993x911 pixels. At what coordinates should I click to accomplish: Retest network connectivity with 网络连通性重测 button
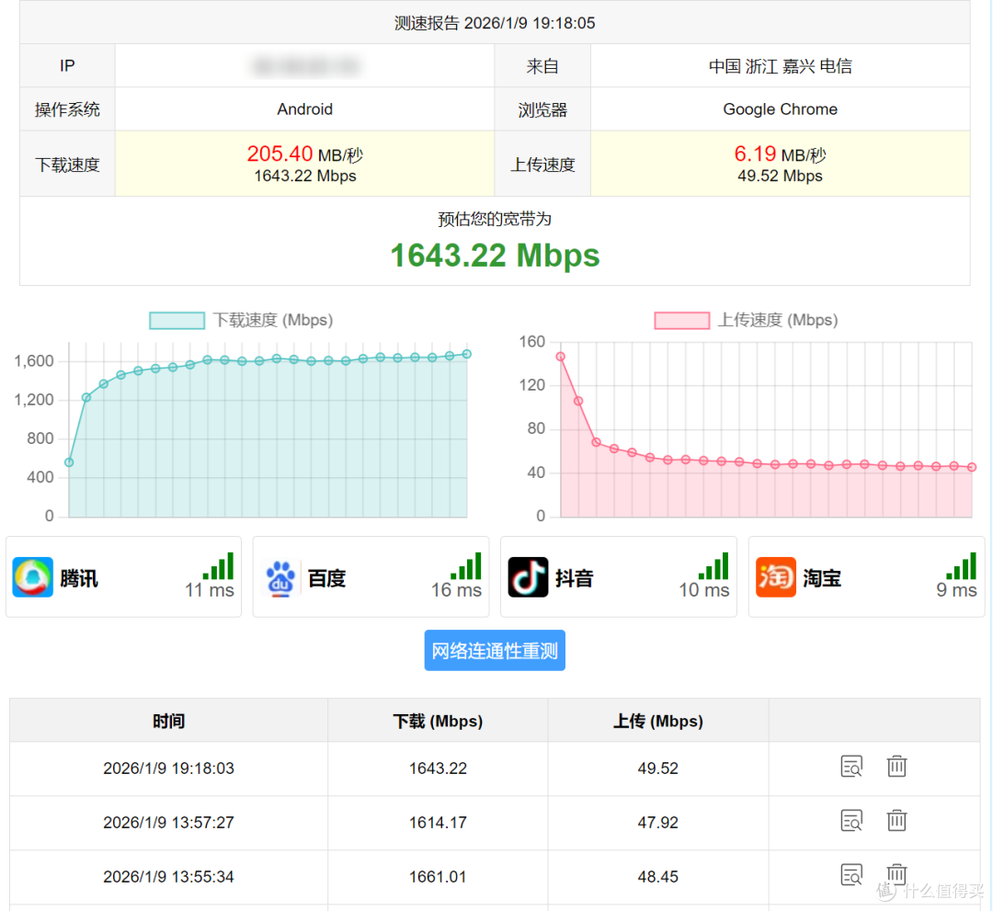(x=495, y=650)
